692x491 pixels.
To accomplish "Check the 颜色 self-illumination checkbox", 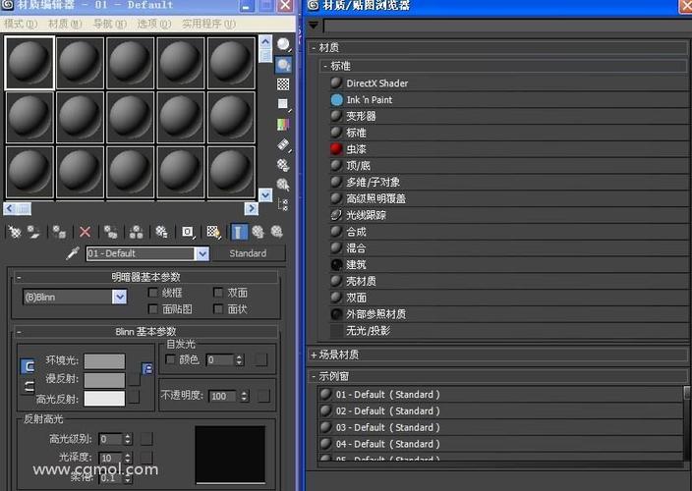I will [x=170, y=359].
